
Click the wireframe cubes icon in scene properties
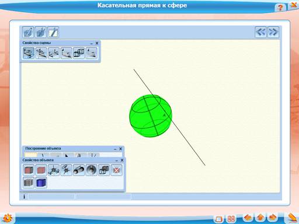coord(79,53)
